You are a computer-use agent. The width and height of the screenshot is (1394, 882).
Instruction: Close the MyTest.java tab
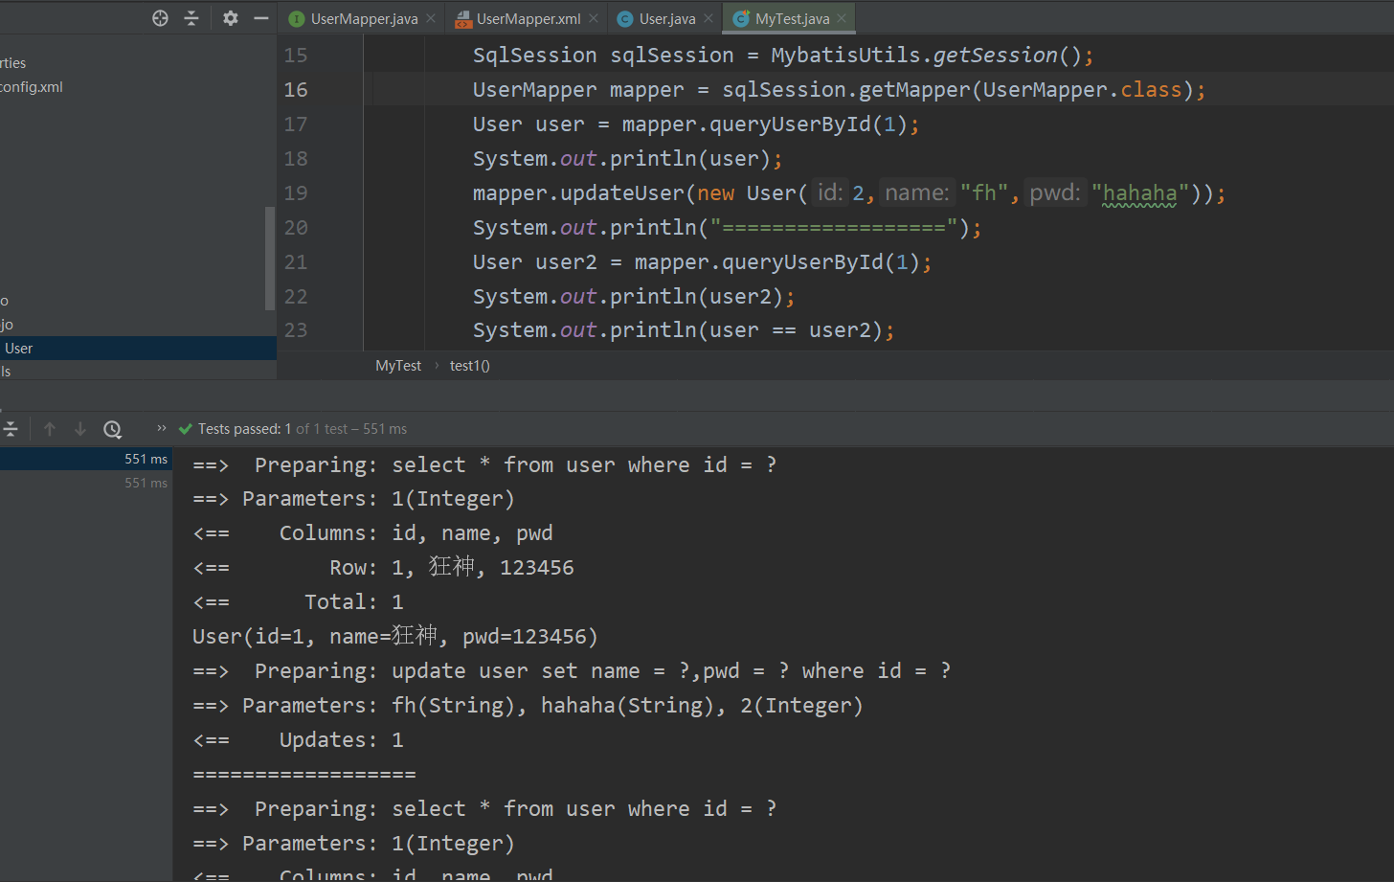(x=842, y=18)
